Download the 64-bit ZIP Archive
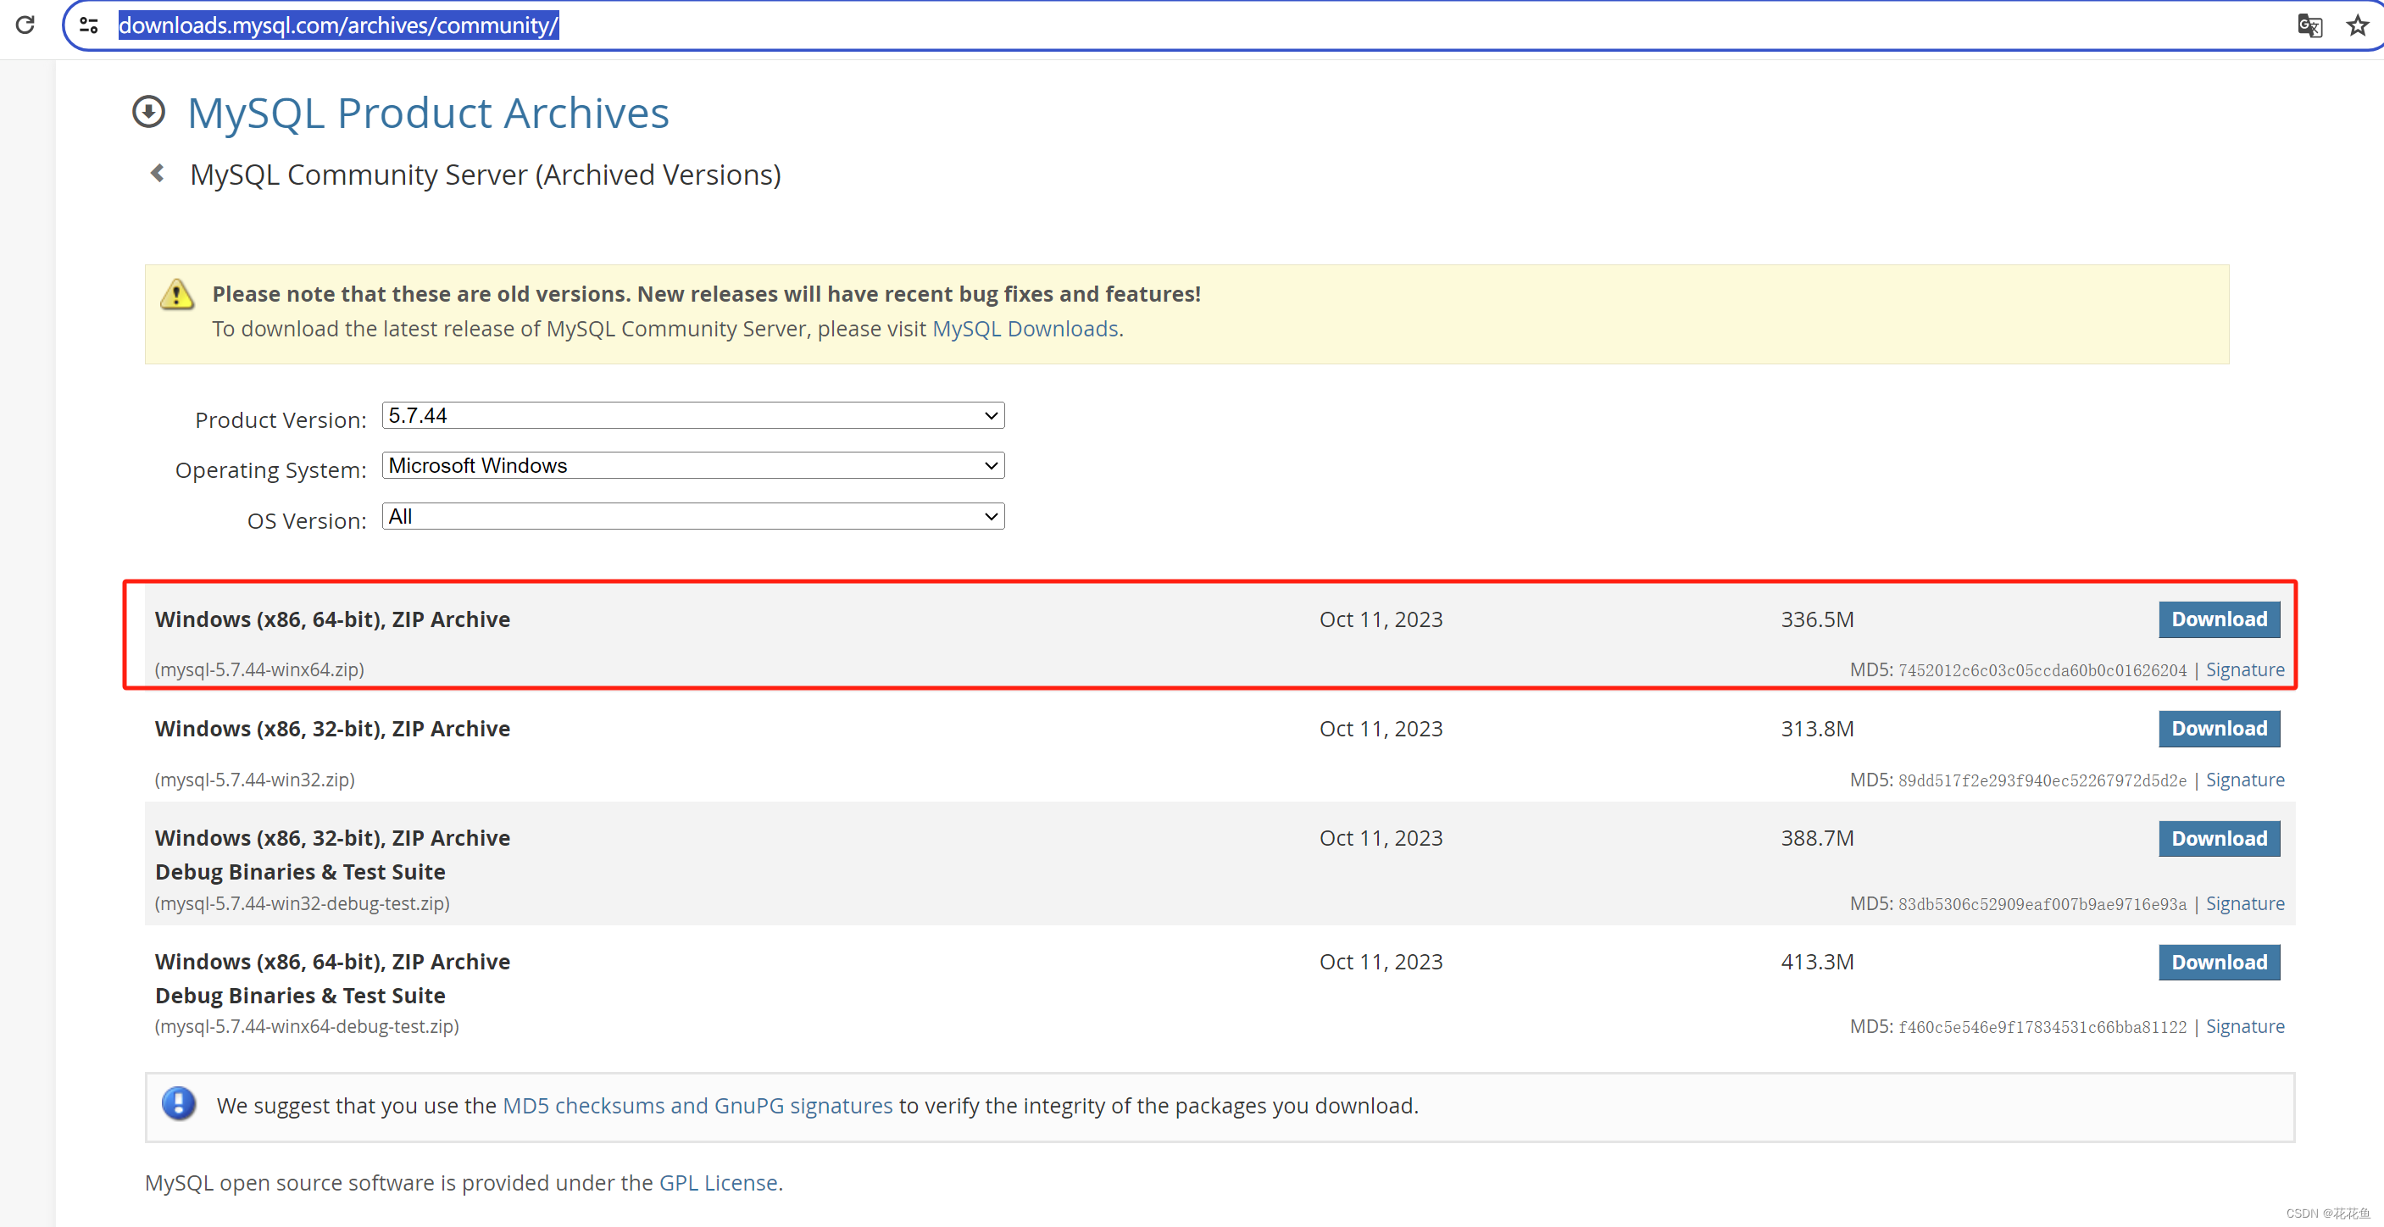This screenshot has height=1227, width=2384. click(2219, 619)
